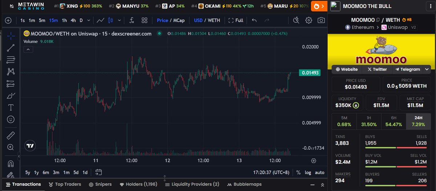Set chart denomination to USD

(x=198, y=20)
